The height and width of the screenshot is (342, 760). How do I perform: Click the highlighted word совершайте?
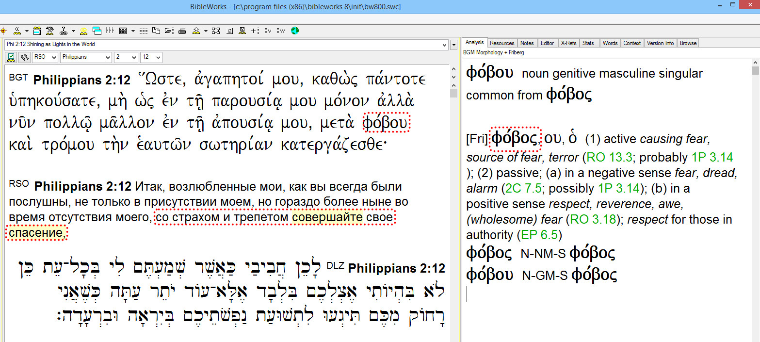[327, 218]
